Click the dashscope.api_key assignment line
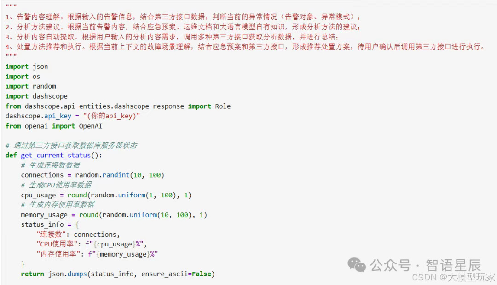The width and height of the screenshot is (497, 285). point(73,116)
